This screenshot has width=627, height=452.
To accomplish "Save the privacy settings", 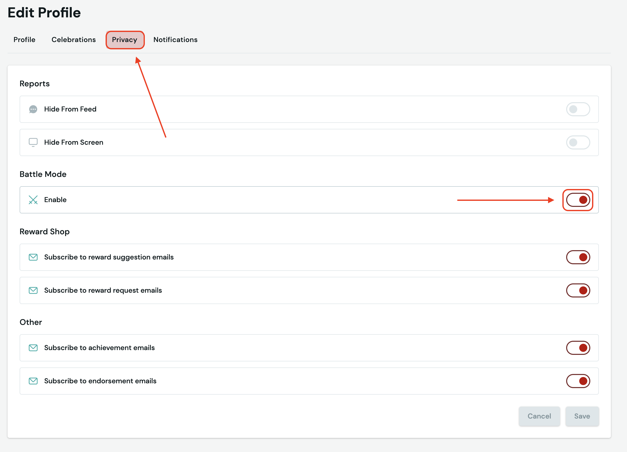I will tap(582, 416).
